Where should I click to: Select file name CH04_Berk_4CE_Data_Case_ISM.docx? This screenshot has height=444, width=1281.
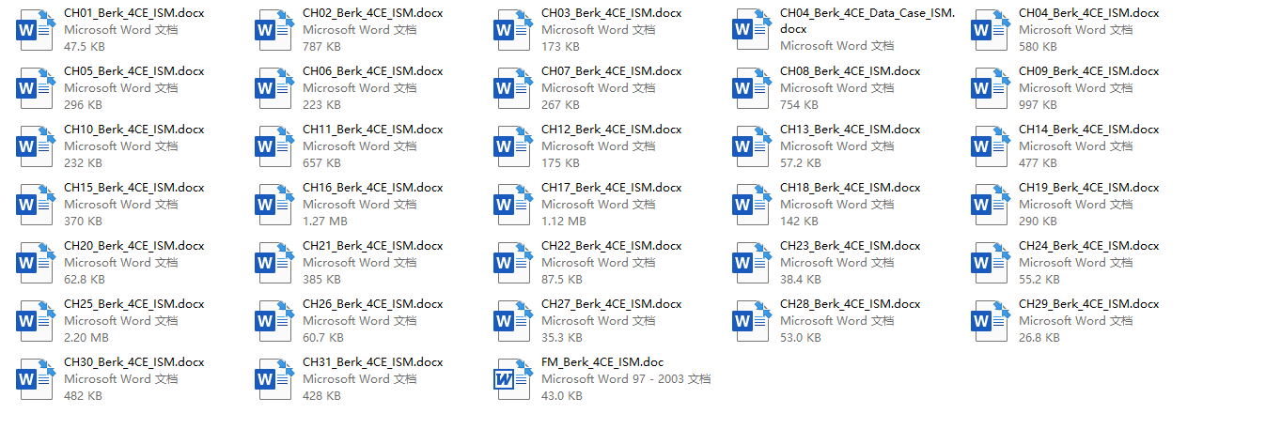[867, 21]
